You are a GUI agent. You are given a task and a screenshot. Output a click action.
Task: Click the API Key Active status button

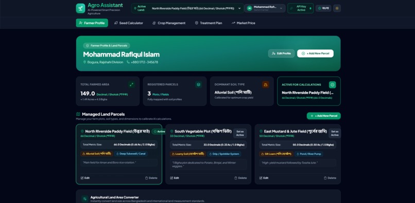[x=300, y=8]
